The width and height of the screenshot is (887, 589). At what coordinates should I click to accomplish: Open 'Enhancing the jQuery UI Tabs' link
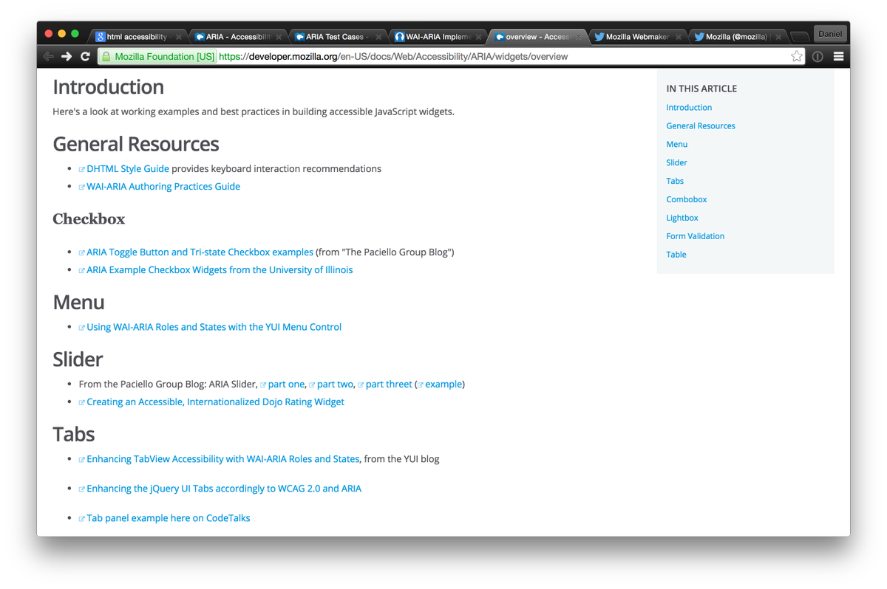coord(224,488)
